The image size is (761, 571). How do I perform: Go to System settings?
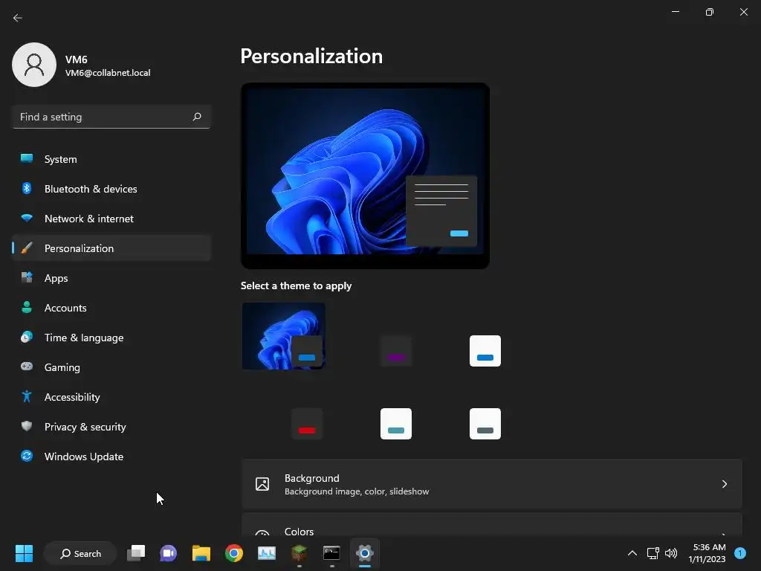click(111, 159)
